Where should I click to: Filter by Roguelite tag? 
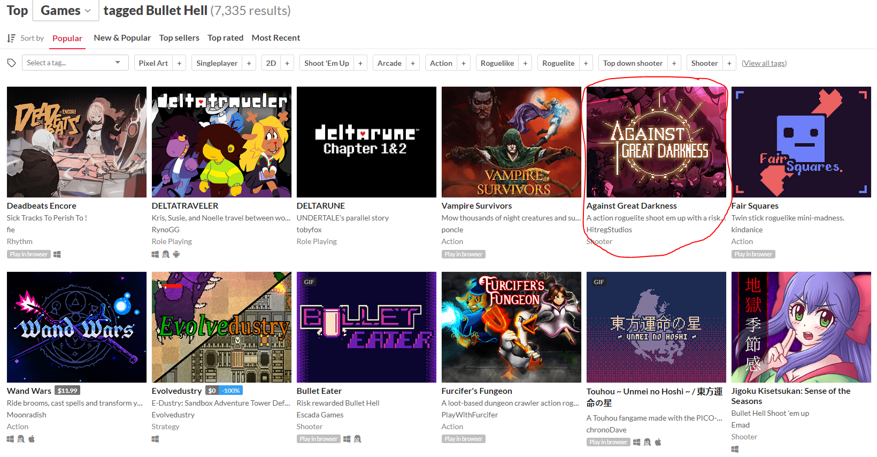558,63
